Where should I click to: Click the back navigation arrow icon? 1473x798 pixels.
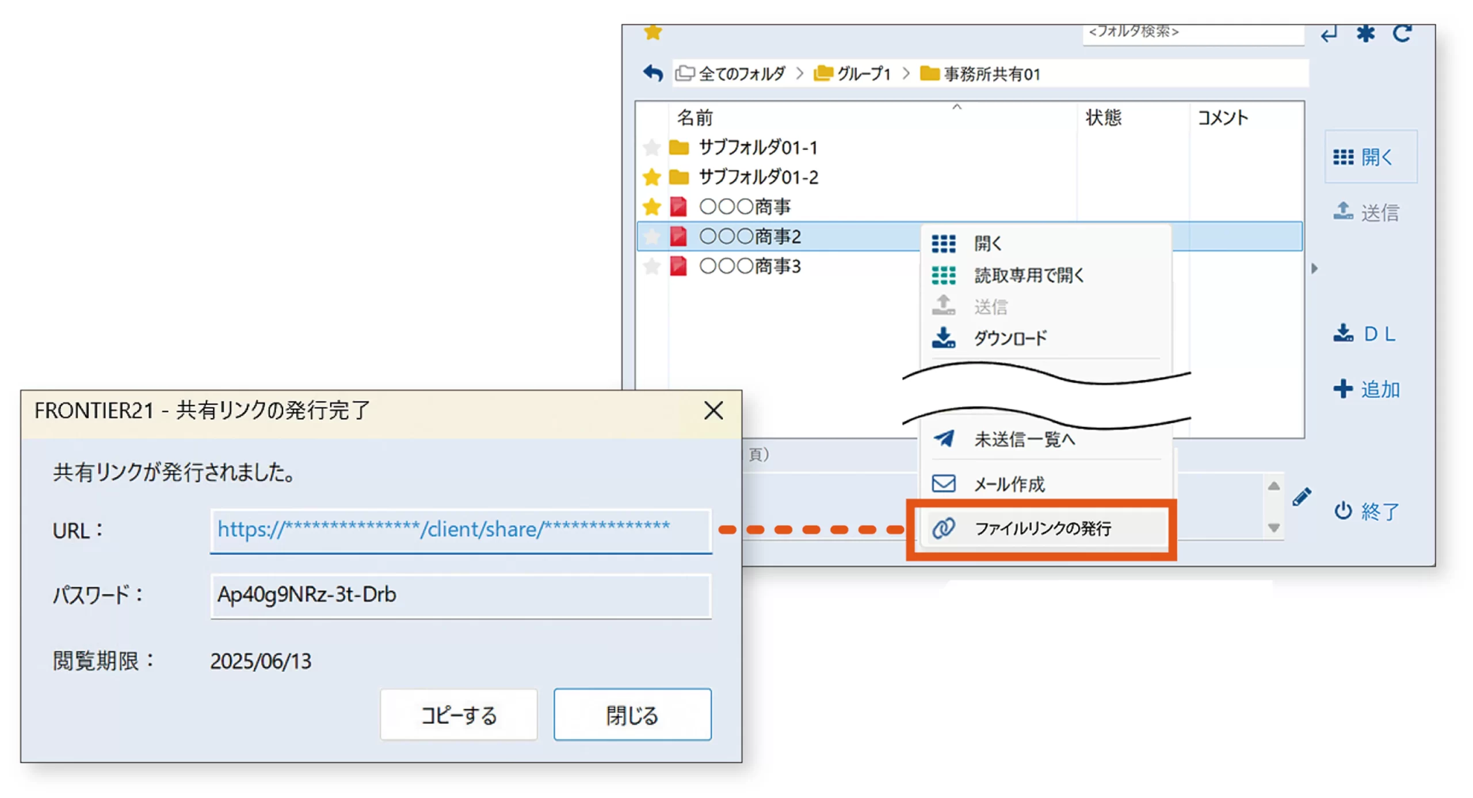pyautogui.click(x=653, y=72)
